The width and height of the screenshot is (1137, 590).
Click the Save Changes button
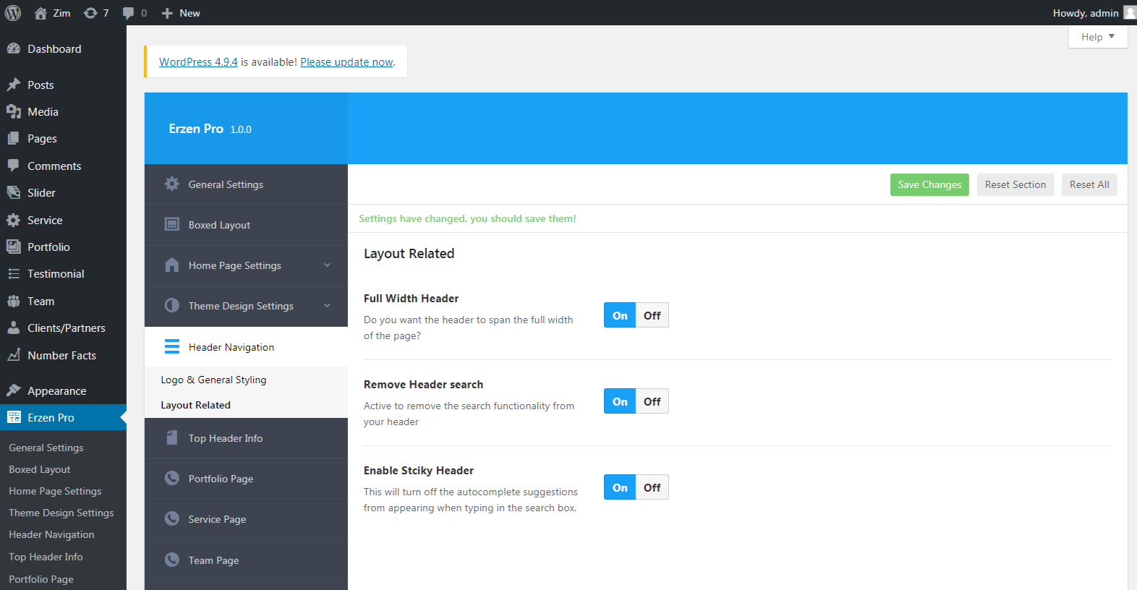929,184
